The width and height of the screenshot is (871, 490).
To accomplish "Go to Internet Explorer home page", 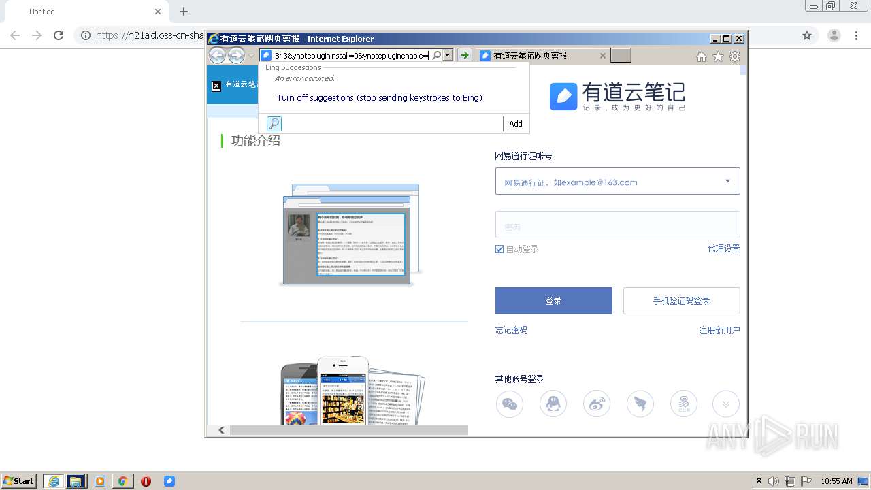I will (702, 57).
